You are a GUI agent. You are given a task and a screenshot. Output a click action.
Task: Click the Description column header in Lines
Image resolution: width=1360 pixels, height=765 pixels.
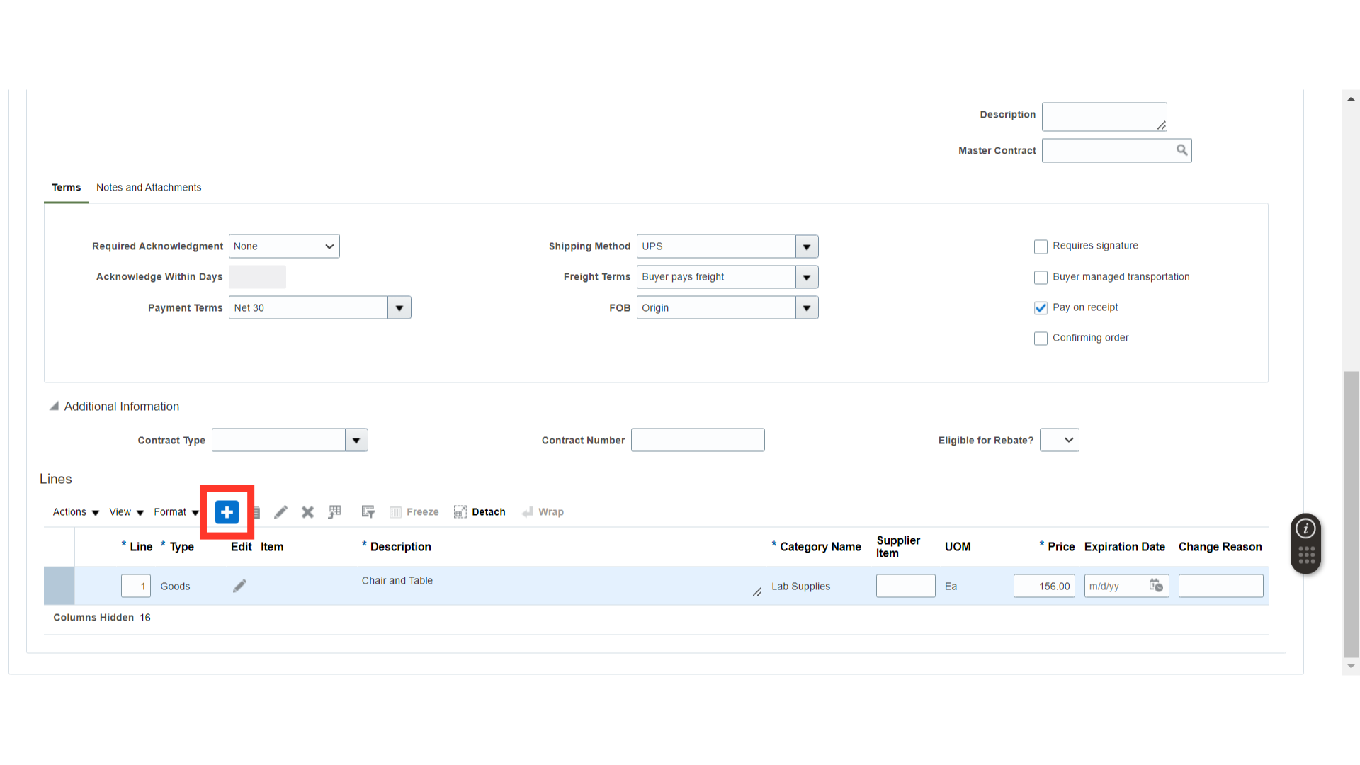(x=400, y=547)
